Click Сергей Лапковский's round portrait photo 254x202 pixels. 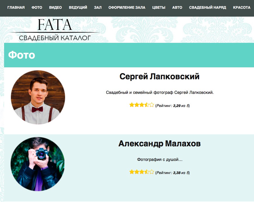click(38, 97)
